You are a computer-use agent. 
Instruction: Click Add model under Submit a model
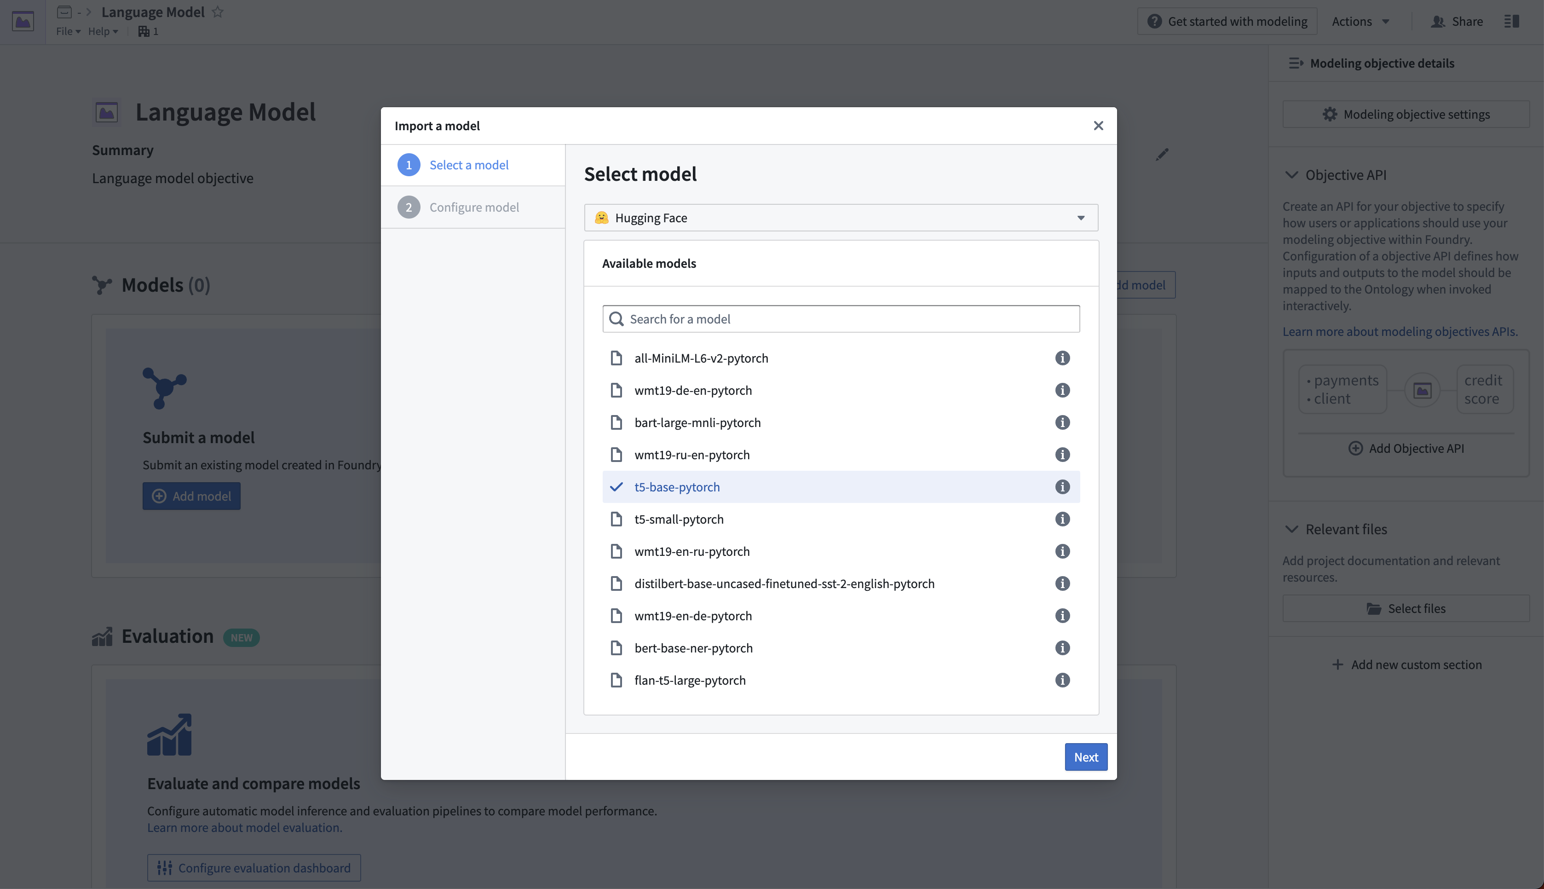click(x=192, y=496)
